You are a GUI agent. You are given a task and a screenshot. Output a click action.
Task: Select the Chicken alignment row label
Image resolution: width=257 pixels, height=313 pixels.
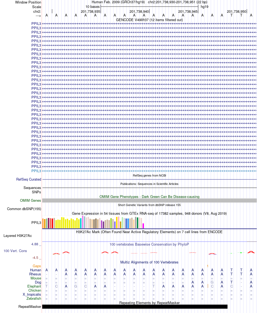pos(35,291)
